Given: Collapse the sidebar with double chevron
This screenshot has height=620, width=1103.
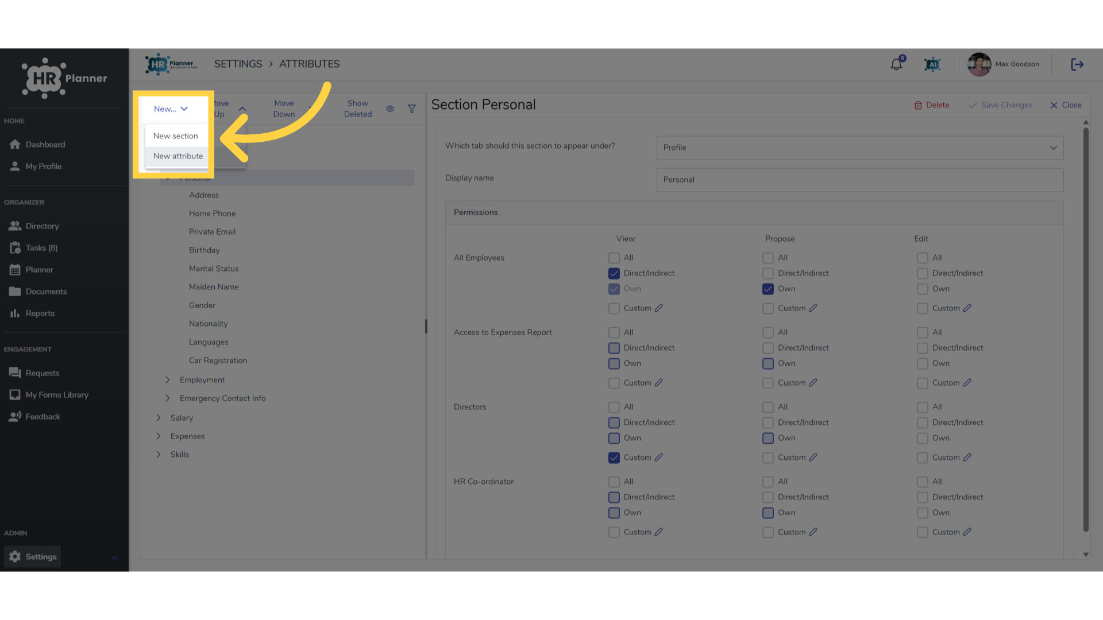Looking at the screenshot, I should click(115, 557).
